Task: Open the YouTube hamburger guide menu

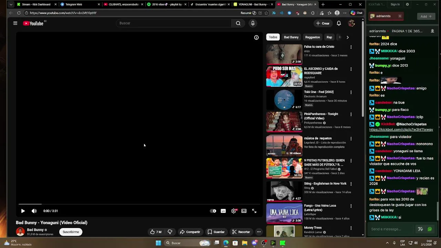Action: pos(15,23)
